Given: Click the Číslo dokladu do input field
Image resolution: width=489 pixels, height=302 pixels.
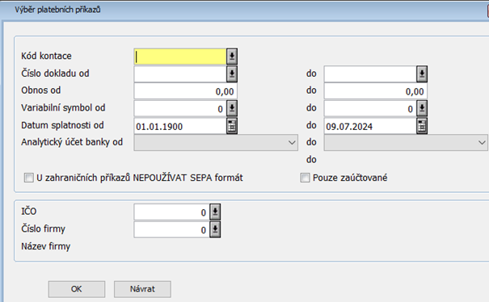Looking at the screenshot, I should (370, 73).
